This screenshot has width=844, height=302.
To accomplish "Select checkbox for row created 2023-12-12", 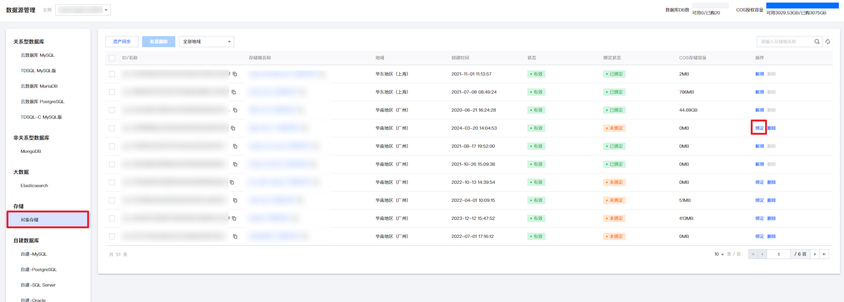I will [112, 218].
